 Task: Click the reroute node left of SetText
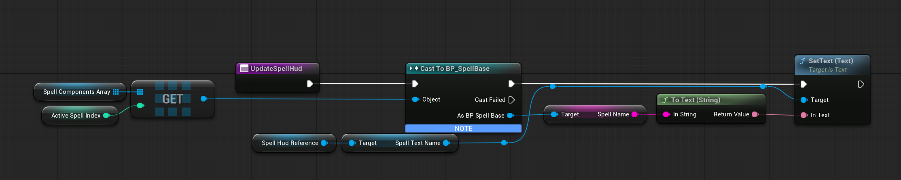(x=763, y=86)
